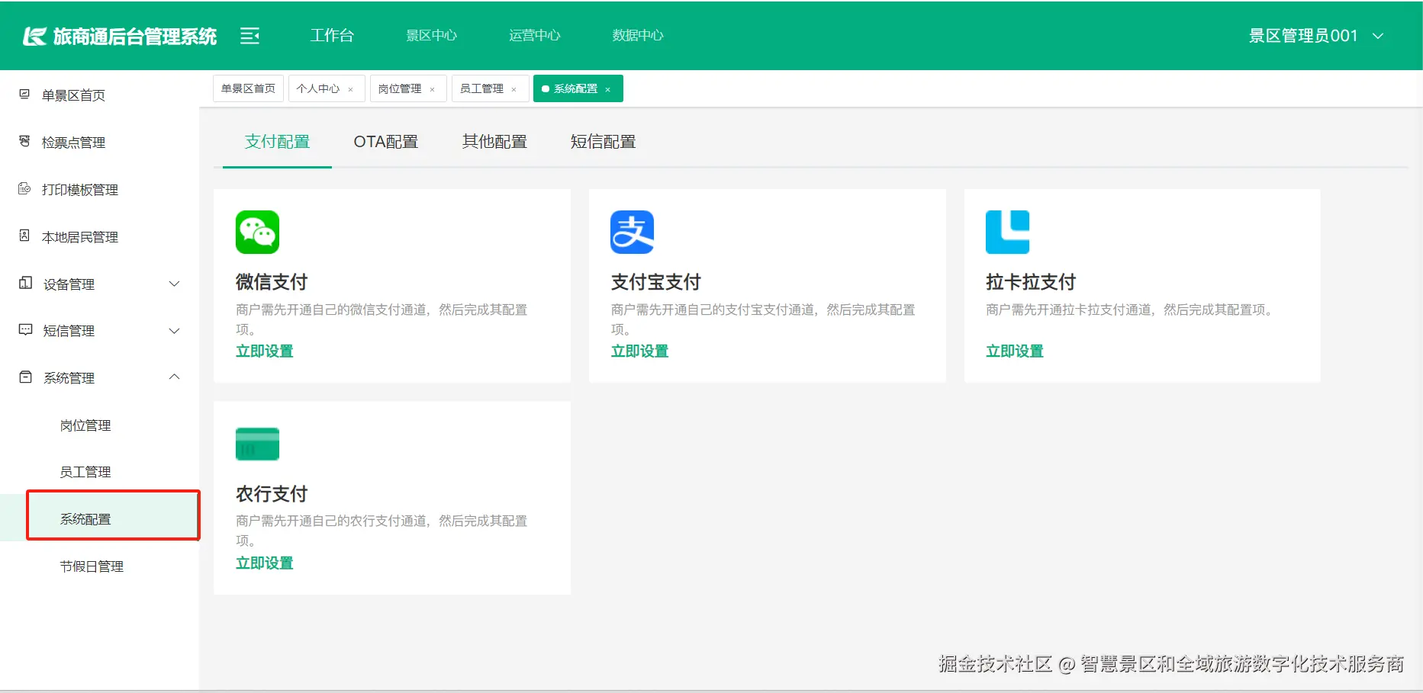Click the 农行支付 bank card icon

[257, 444]
